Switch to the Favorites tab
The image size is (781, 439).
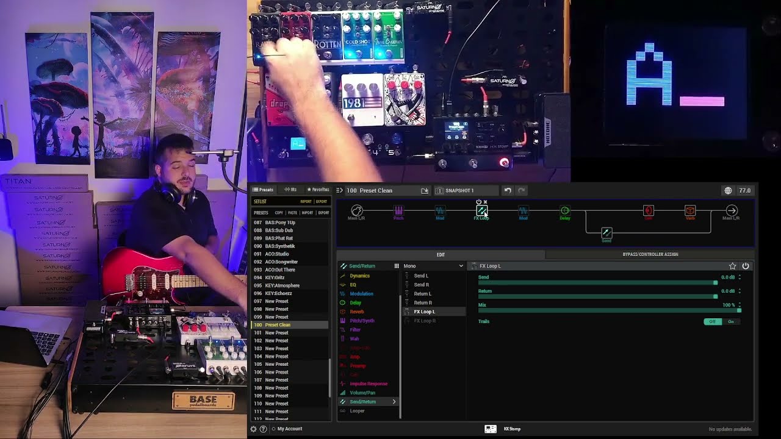(318, 190)
